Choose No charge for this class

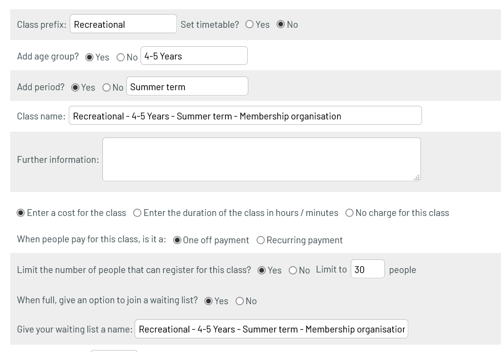(x=349, y=213)
